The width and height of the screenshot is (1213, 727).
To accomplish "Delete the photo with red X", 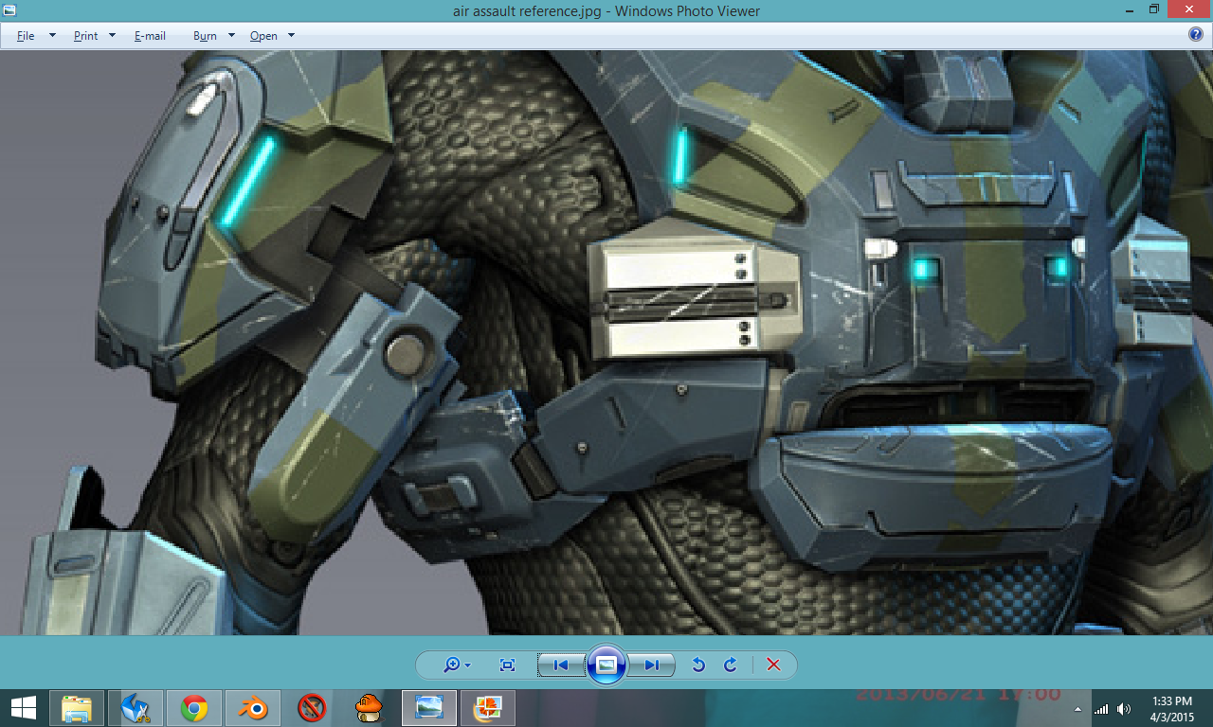I will point(773,665).
